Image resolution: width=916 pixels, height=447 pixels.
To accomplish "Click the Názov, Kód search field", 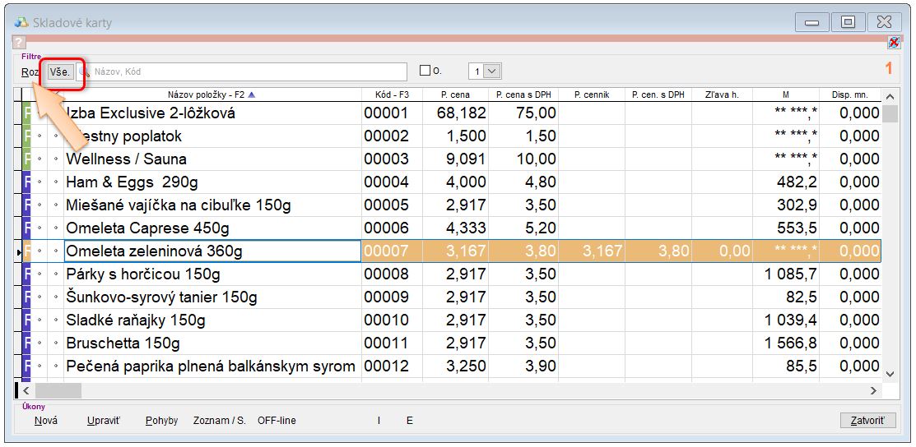I will pyautogui.click(x=247, y=71).
